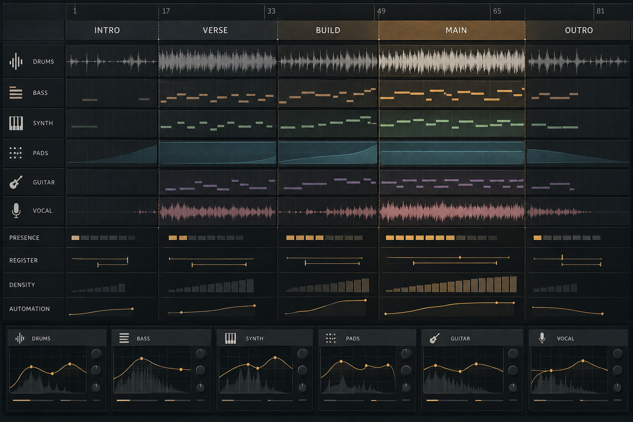Select the INTRO section header
This screenshot has height=422, width=633.
click(112, 30)
